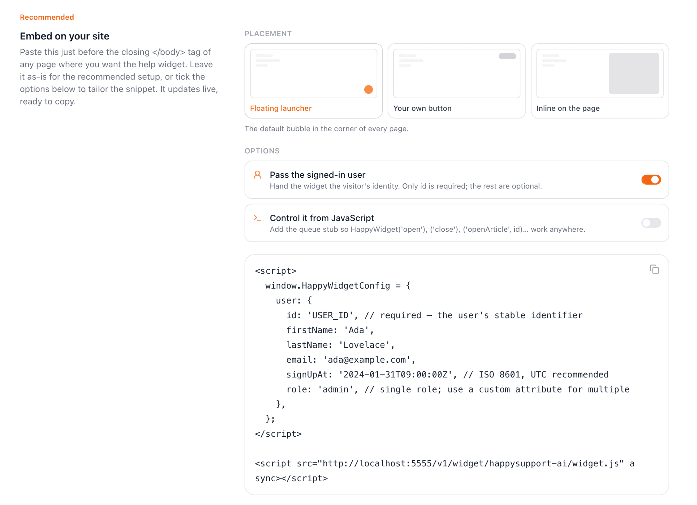Click the orange launcher bubble in preview

pyautogui.click(x=368, y=90)
